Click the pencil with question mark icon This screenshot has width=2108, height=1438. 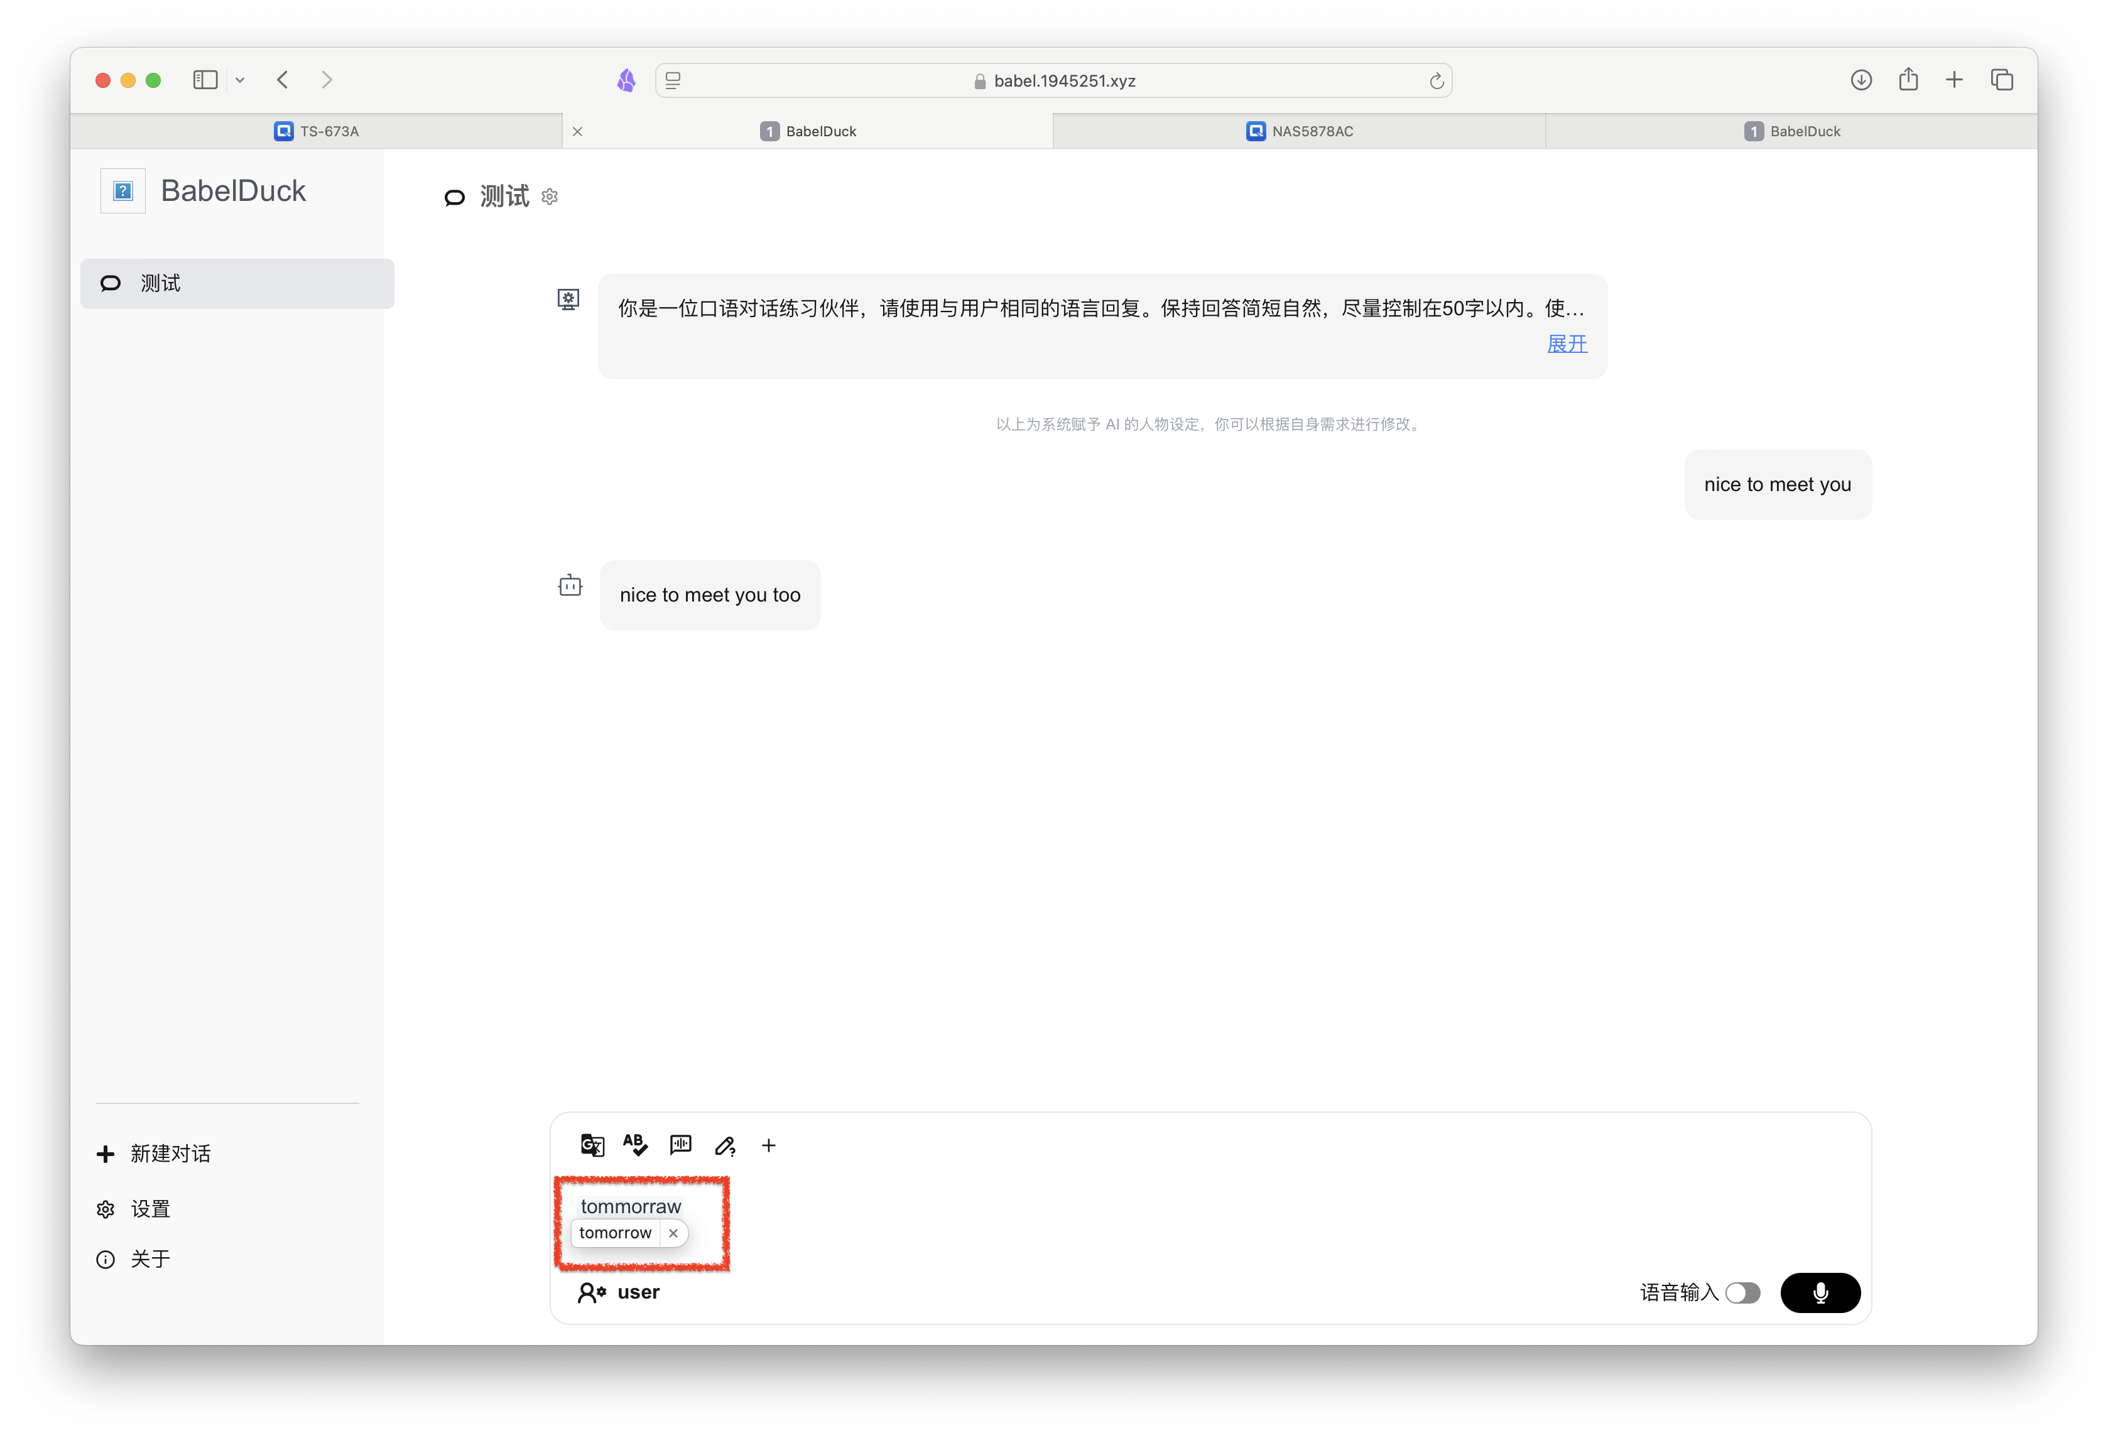pos(725,1146)
